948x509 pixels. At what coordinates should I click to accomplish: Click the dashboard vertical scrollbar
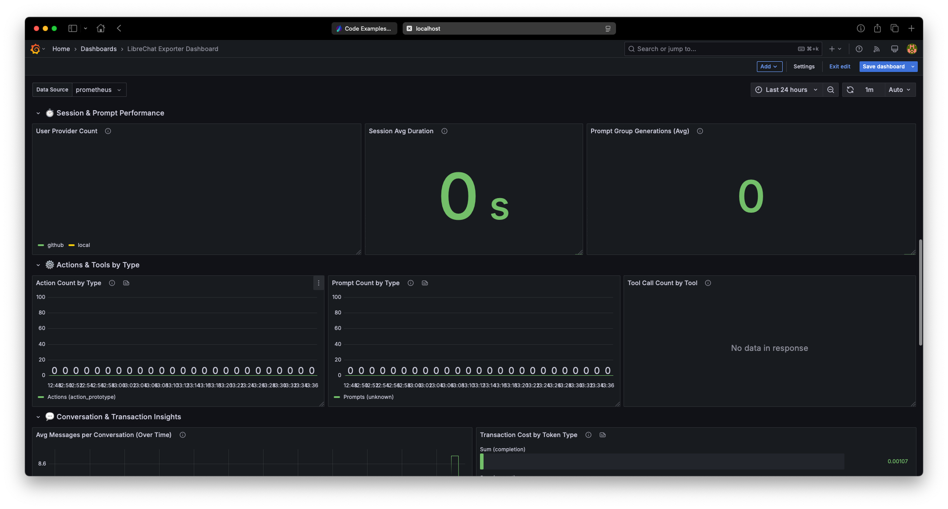pyautogui.click(x=920, y=292)
